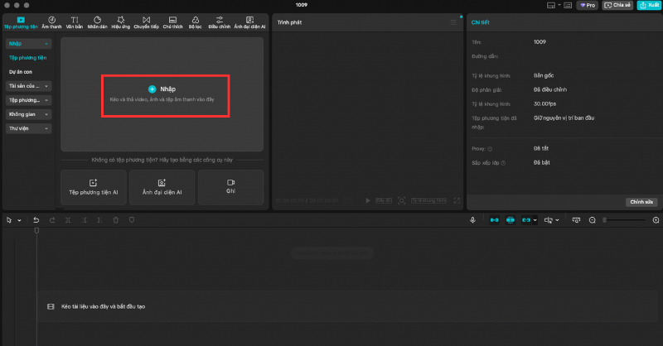Click the Xuất export button
The image size is (663, 346).
(x=648, y=5)
